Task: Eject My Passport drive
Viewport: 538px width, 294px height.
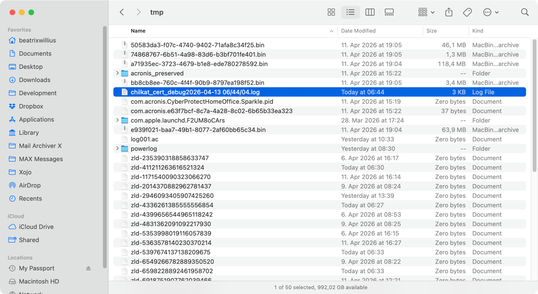Action: click(x=88, y=269)
